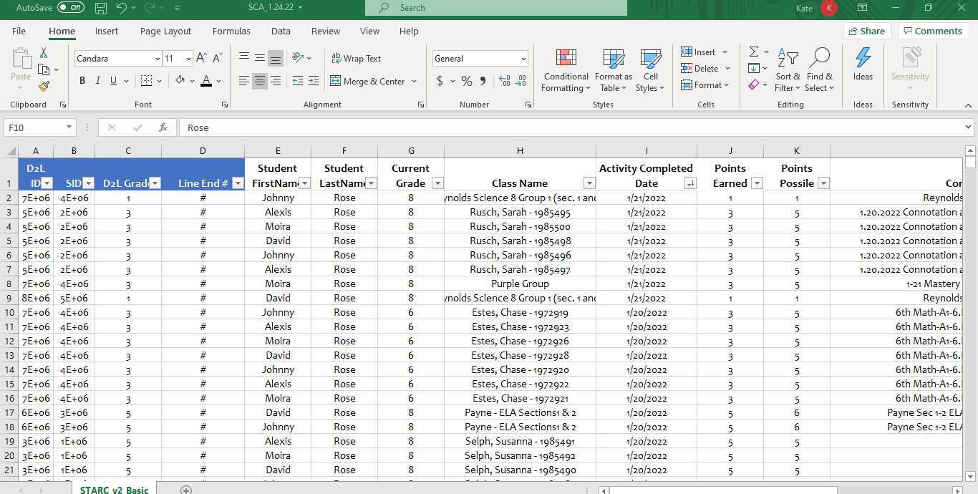Open the filter dropdown on Class Name
The image size is (978, 494).
589,183
